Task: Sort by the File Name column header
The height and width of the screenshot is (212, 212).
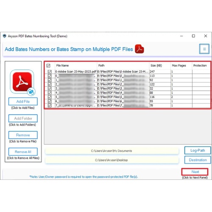Action: 76,66
